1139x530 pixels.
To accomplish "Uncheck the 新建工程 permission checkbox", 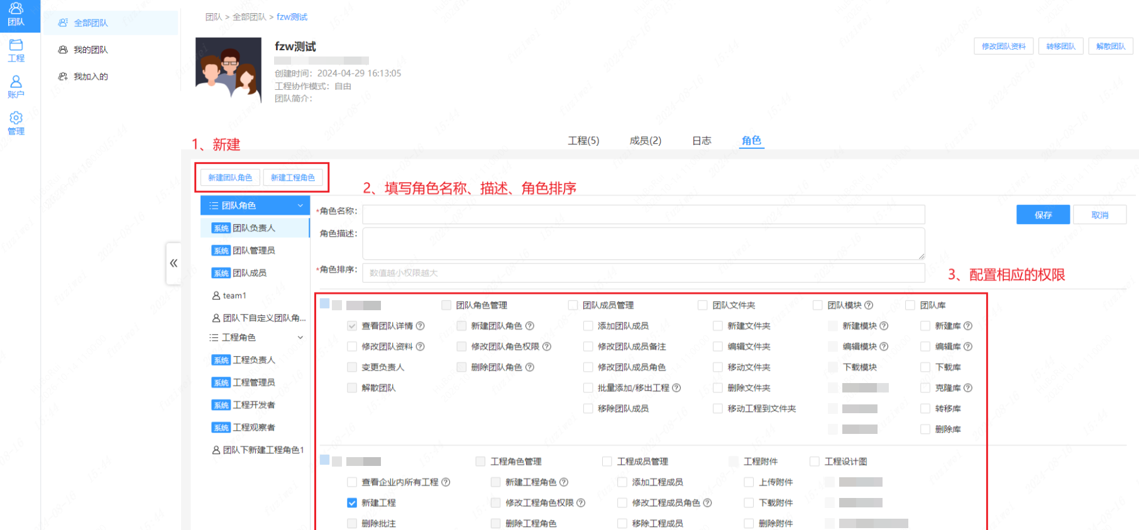I will 352,503.
